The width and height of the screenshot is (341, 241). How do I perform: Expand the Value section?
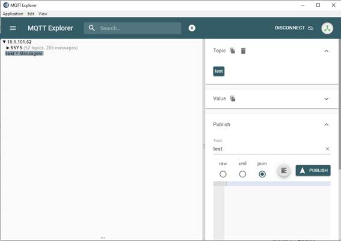[x=326, y=99]
